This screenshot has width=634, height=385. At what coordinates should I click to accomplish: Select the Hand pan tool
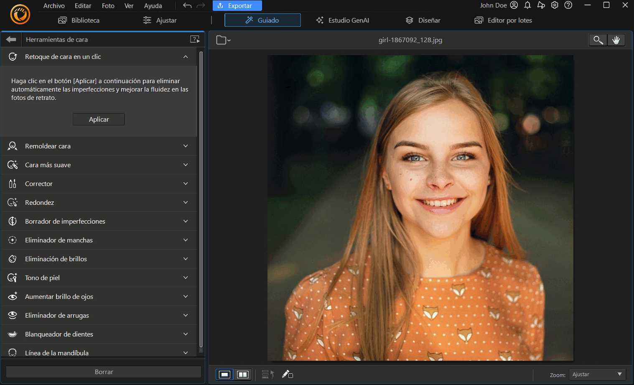616,40
